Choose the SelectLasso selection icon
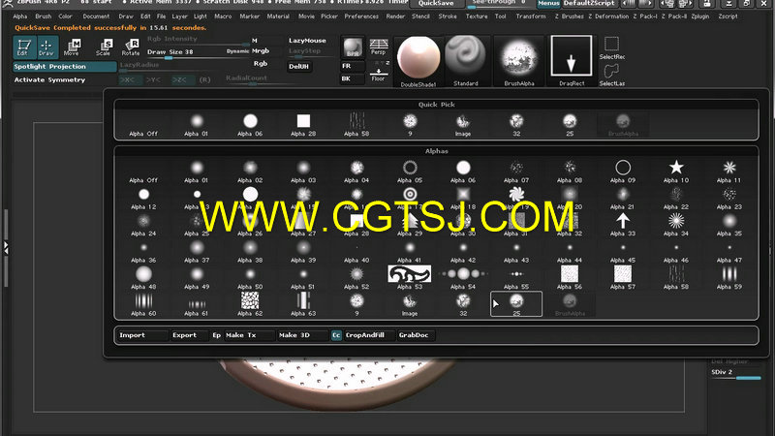Image resolution: width=775 pixels, height=436 pixels. pos(612,75)
